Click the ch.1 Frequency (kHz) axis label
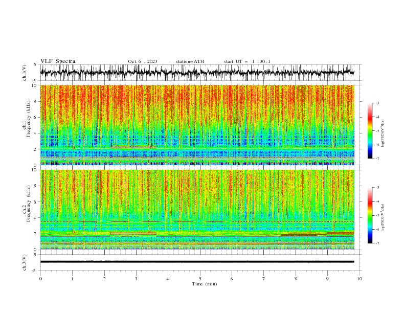405x313 pixels. coord(27,119)
